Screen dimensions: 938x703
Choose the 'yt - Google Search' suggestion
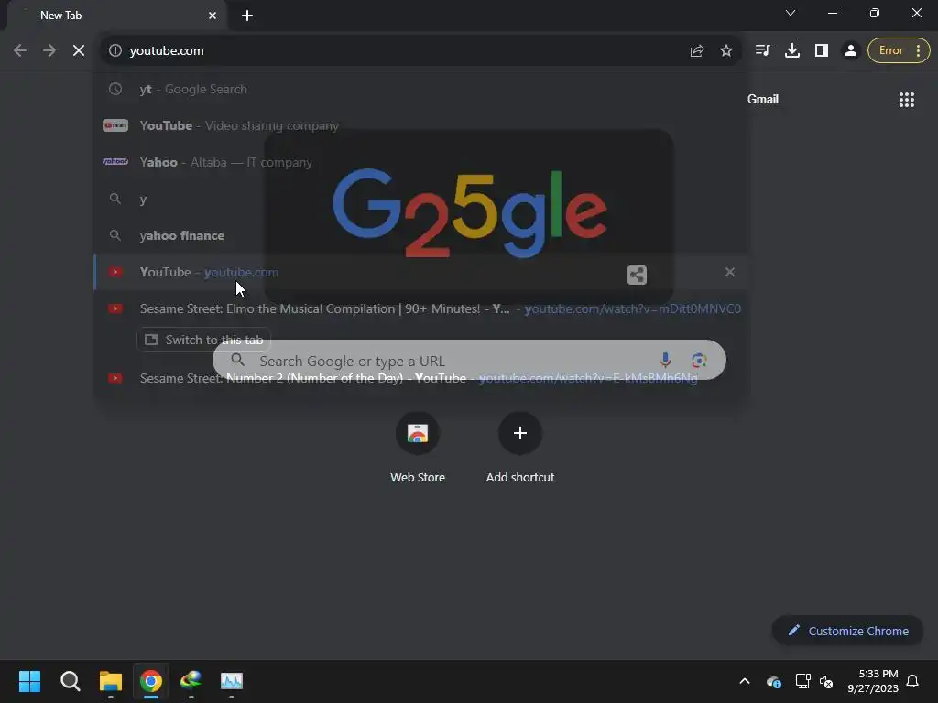point(420,89)
